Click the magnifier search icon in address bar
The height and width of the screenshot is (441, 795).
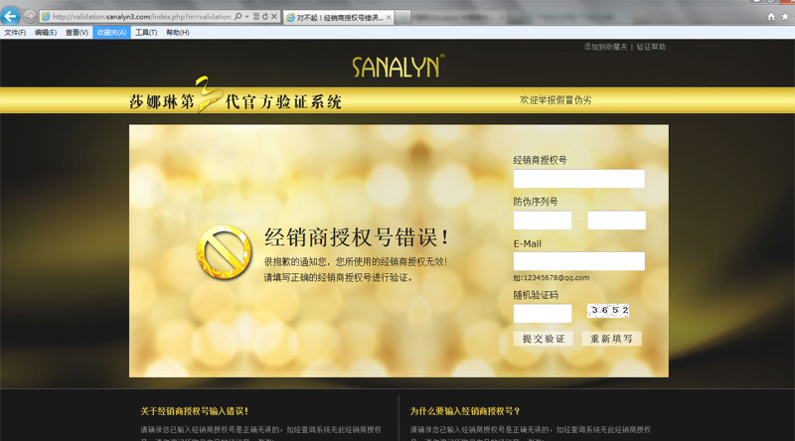coord(238,17)
